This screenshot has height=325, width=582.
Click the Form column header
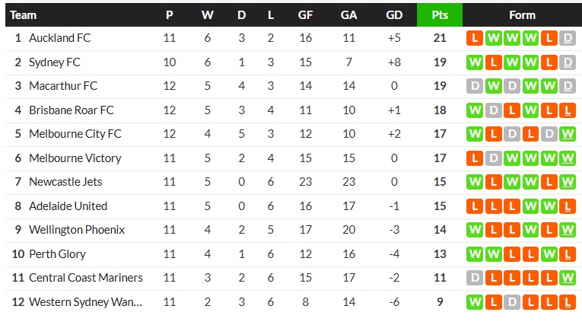coord(522,15)
